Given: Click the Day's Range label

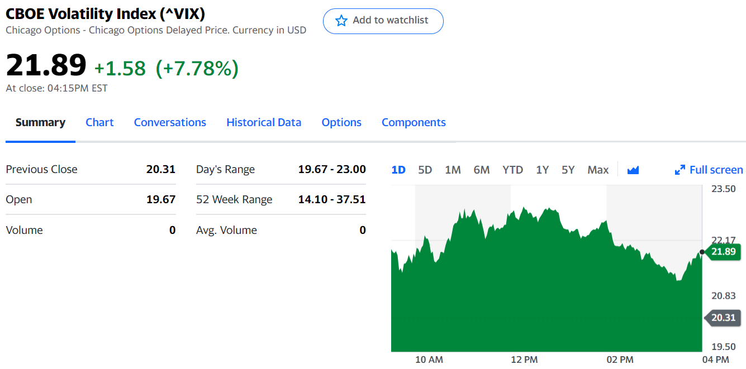Looking at the screenshot, I should pos(225,169).
